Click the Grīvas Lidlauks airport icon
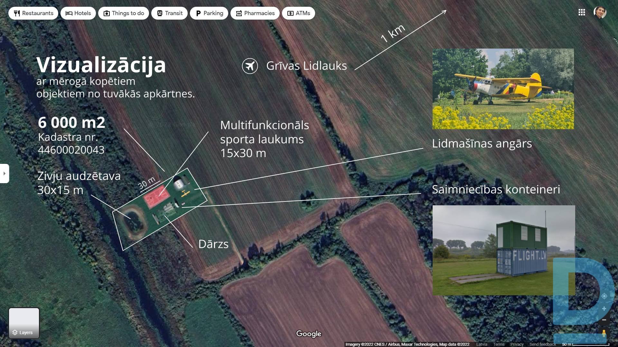Screen dimensions: 618x347 [x=250, y=66]
